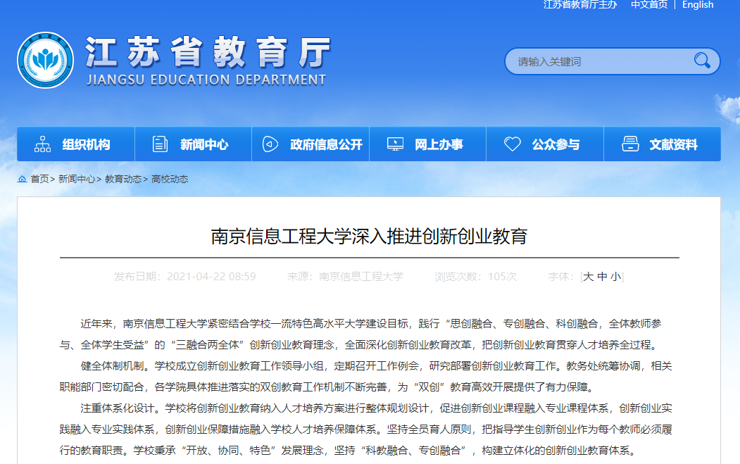This screenshot has height=464, width=740.
Task: Click the 江苏省教育厅主办 link
Action: 579,5
